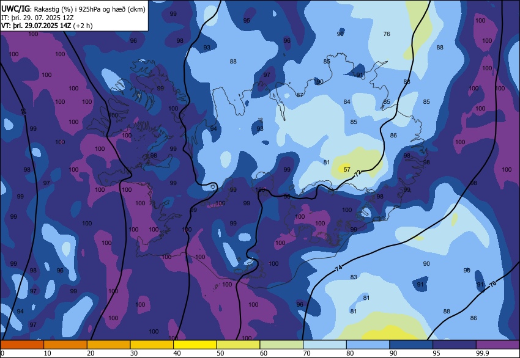Click the '72' contour line label
This screenshot has width=520, height=358.
point(358,173)
